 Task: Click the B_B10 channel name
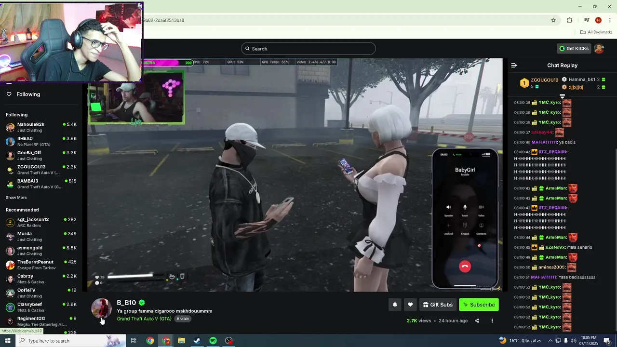126,303
